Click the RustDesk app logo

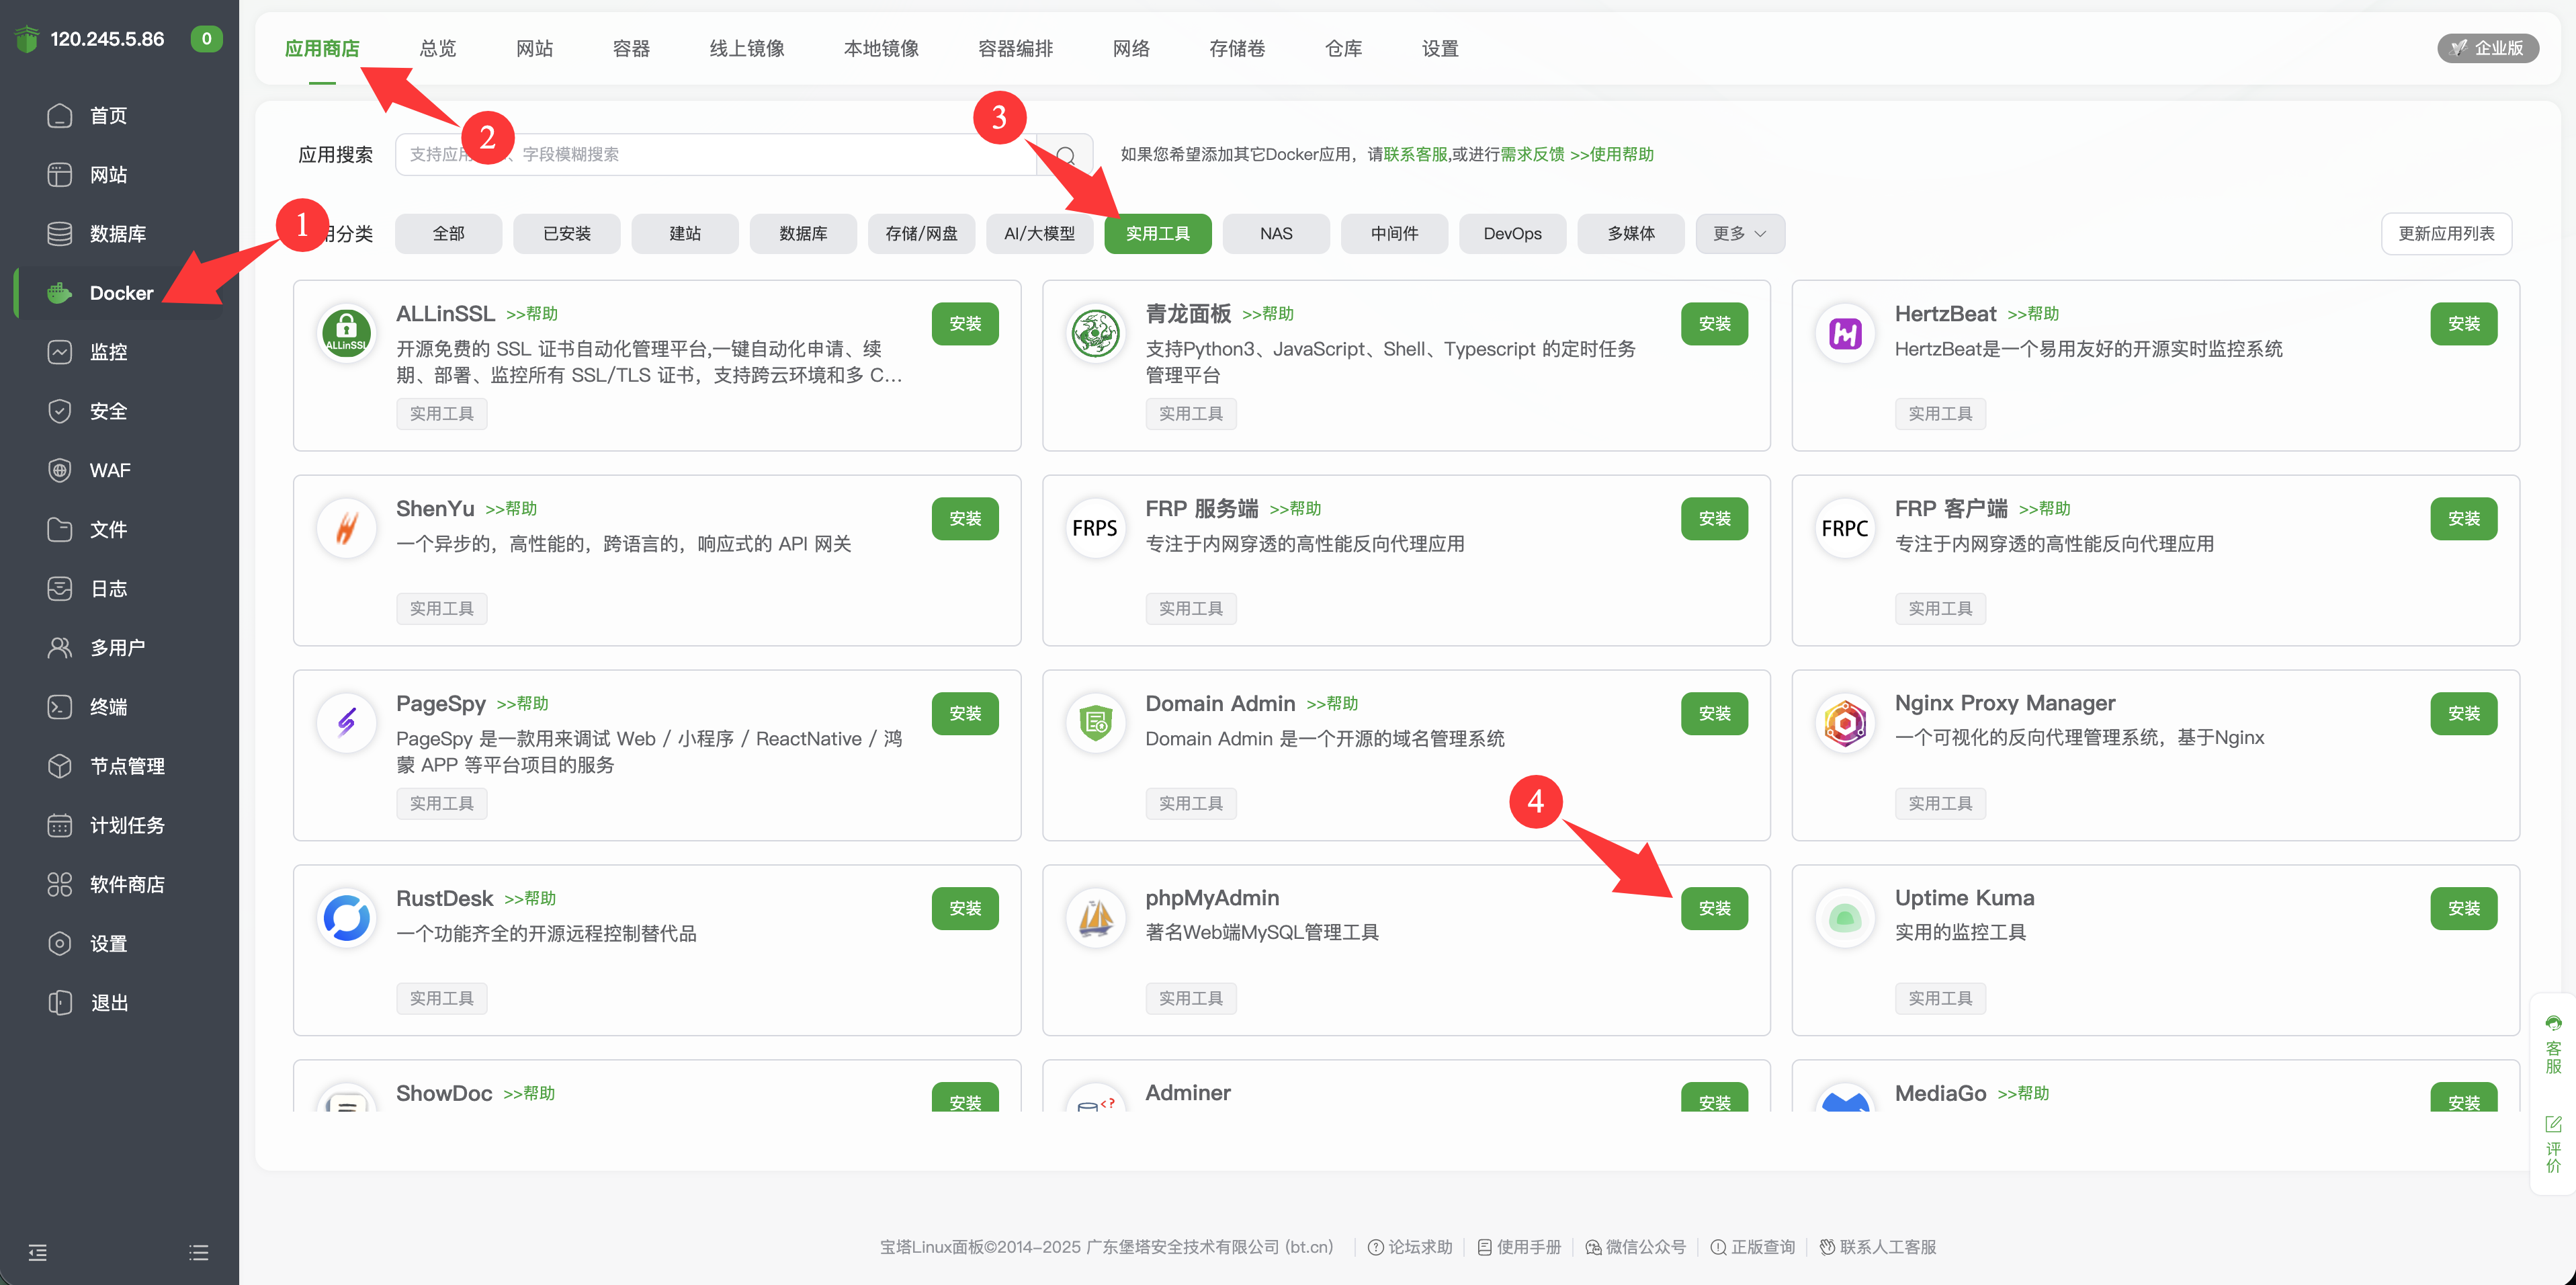point(346,917)
